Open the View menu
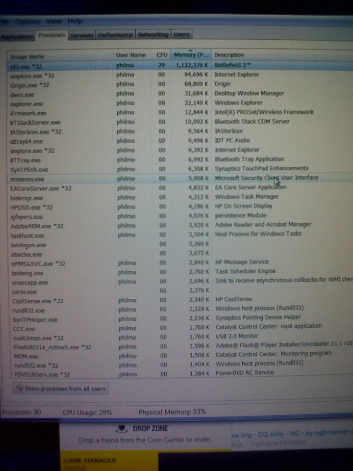This screenshot has width=353, height=471. 53,22
